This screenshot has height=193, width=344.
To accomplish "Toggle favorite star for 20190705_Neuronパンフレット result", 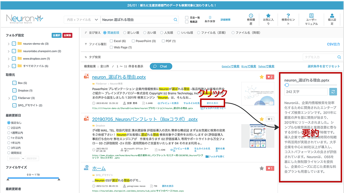I will 262,119.
